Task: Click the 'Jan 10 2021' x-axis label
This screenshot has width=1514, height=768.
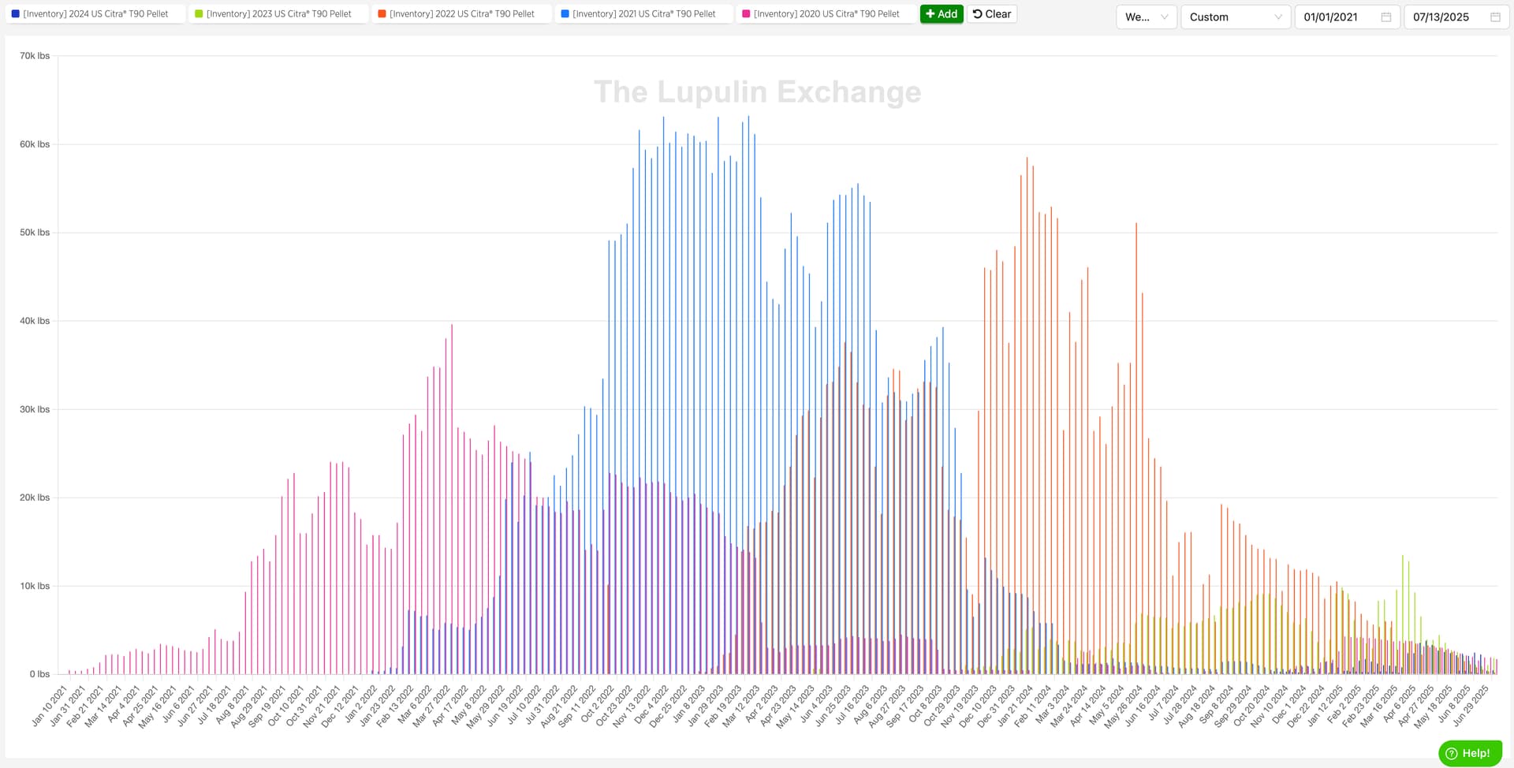Action: [50, 706]
